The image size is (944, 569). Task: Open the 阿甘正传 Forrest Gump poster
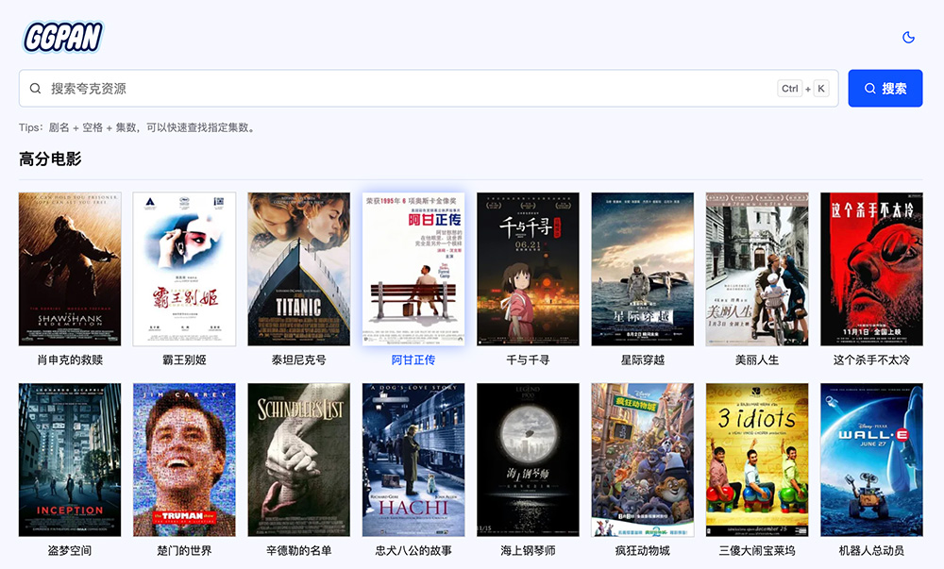[413, 269]
